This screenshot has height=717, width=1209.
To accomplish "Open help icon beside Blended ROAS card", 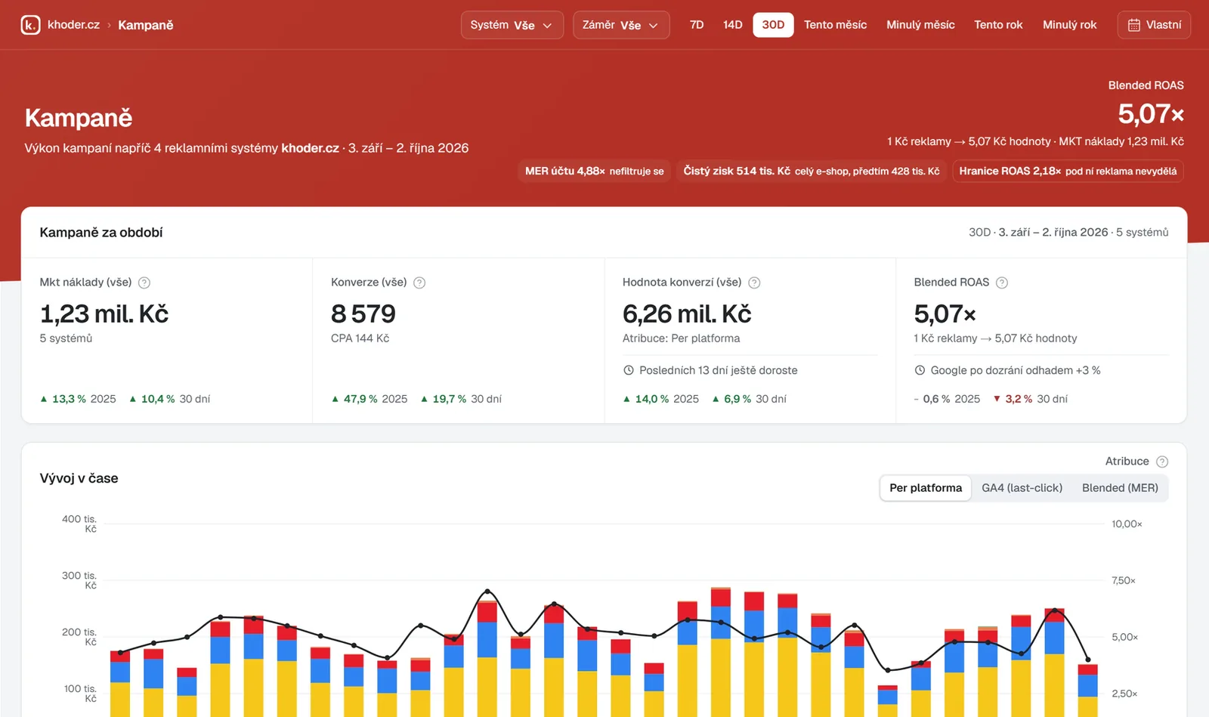I will (x=1002, y=283).
